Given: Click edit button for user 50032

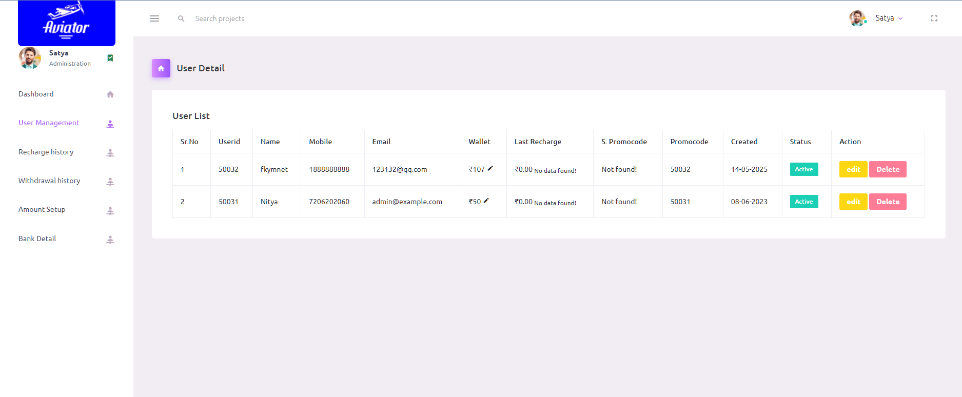Looking at the screenshot, I should coord(853,169).
